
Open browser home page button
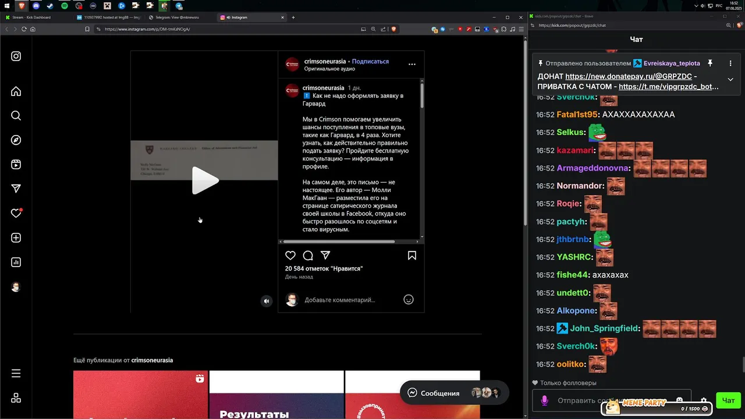pos(33,29)
